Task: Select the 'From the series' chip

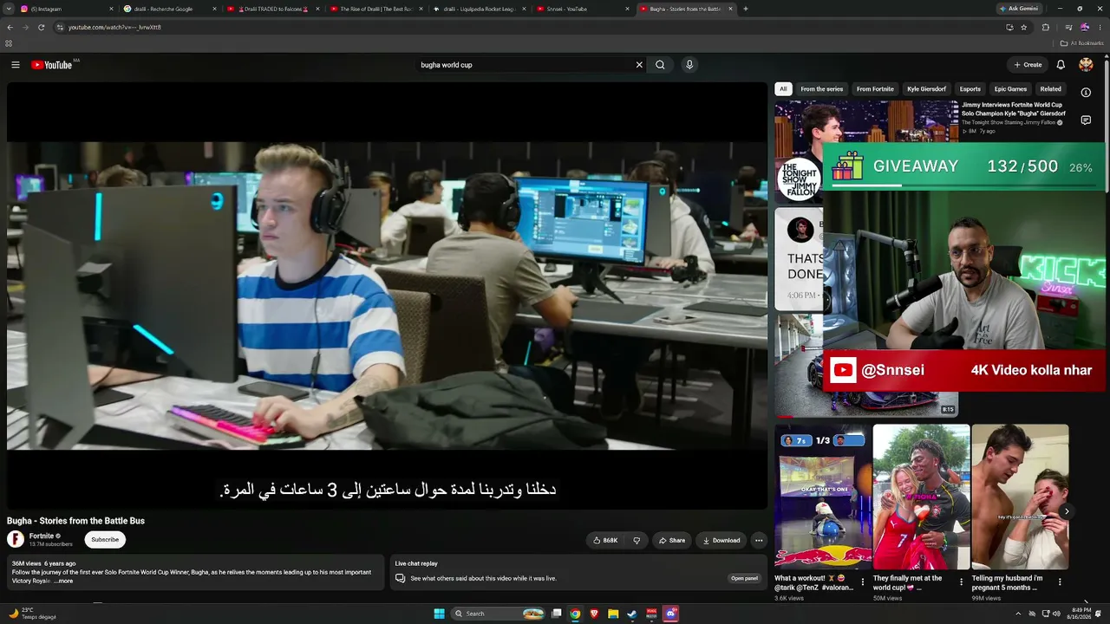Action: click(x=822, y=89)
